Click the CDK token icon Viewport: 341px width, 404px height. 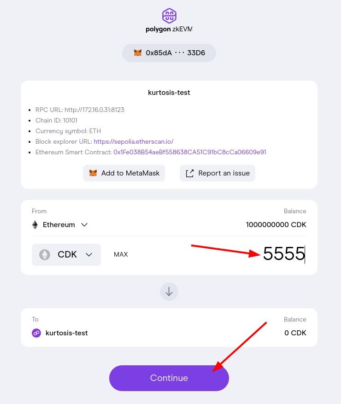click(45, 255)
